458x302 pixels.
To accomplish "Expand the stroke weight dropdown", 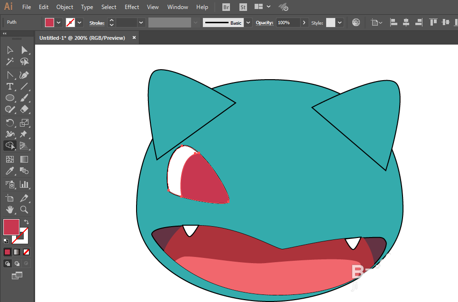I will point(141,22).
